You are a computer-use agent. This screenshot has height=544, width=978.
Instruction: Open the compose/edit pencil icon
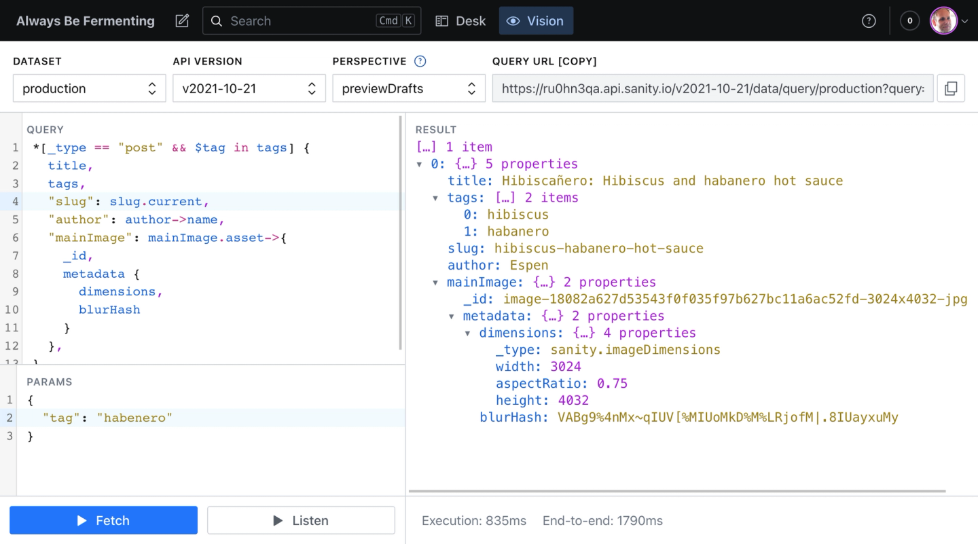point(181,20)
